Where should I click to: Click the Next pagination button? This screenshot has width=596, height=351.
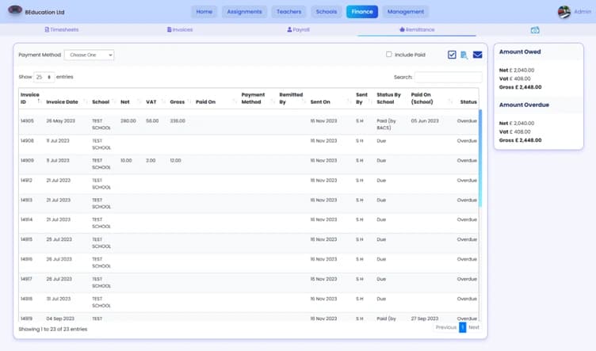coord(474,327)
